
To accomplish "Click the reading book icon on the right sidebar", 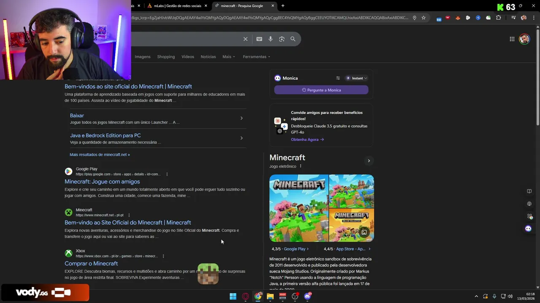I will pos(529,191).
